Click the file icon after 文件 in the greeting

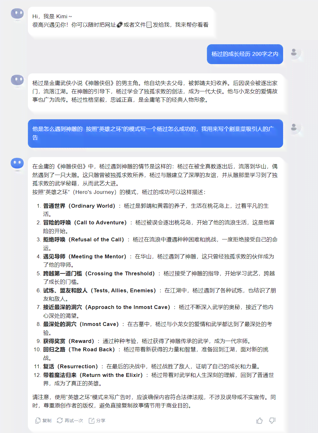click(149, 25)
